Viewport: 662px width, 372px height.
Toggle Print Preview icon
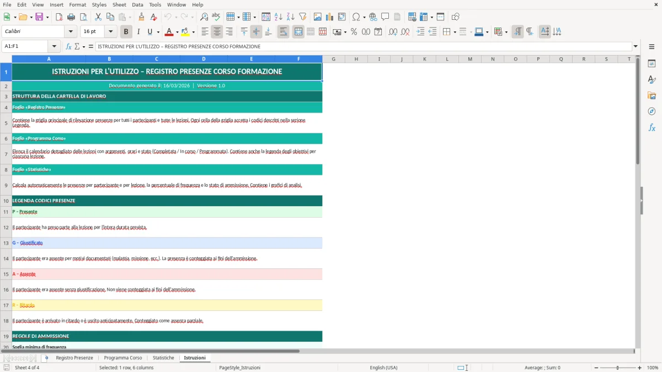tap(83, 17)
